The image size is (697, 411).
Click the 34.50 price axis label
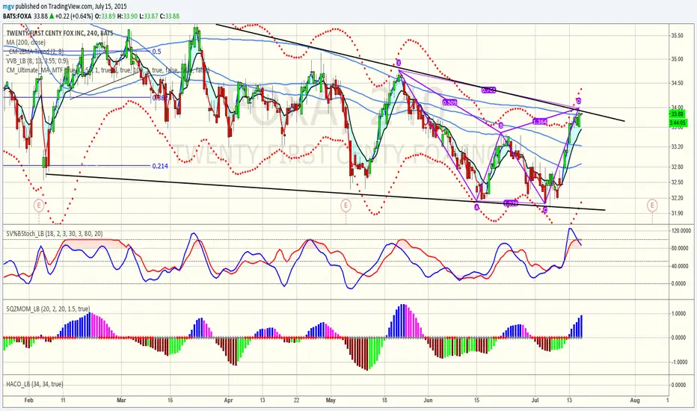pos(677,83)
